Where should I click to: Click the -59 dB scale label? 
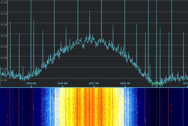click(x=3, y=47)
